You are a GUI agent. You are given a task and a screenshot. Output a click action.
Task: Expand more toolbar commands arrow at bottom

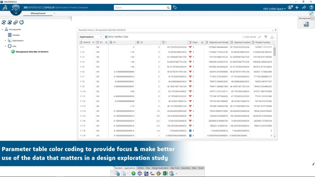pos(177,173)
